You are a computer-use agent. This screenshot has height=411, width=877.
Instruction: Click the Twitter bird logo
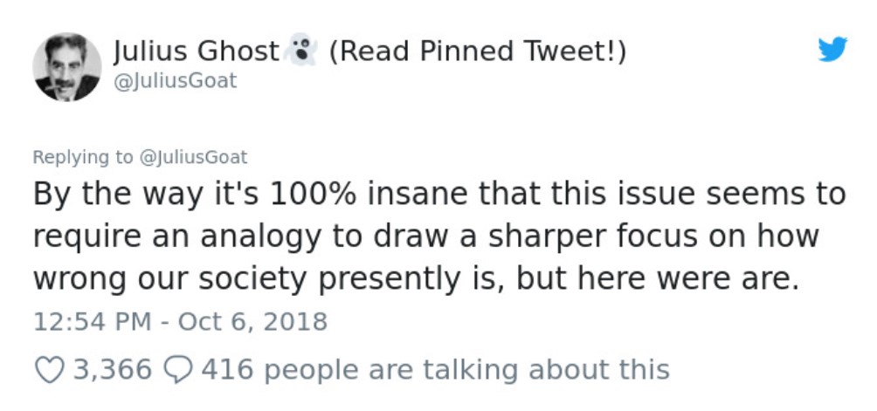point(832,49)
